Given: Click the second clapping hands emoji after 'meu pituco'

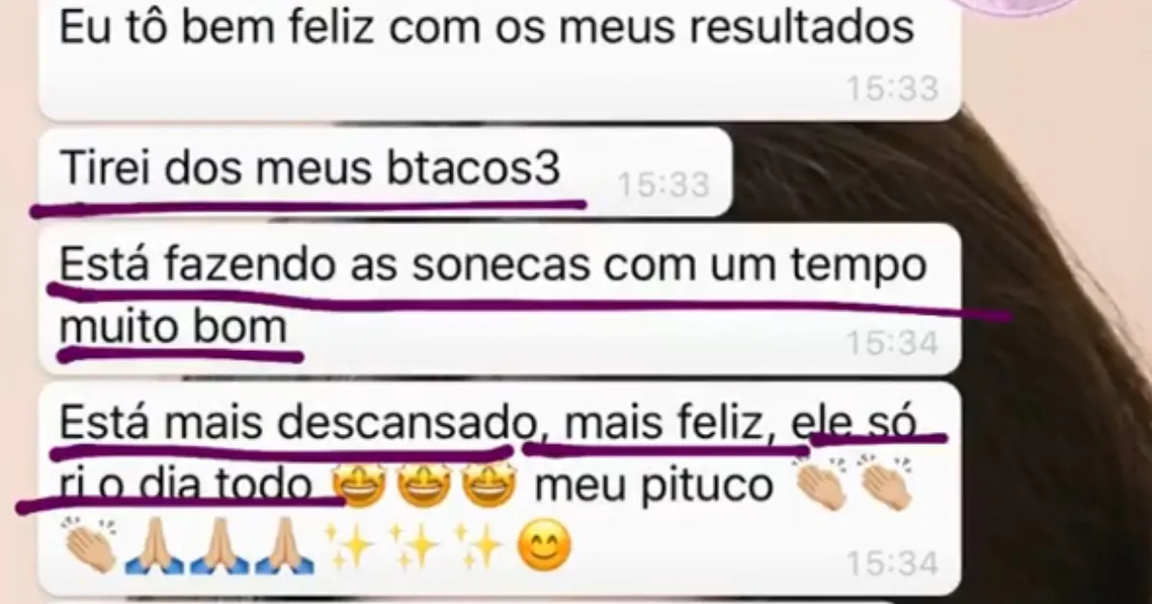Looking at the screenshot, I should coord(886,485).
